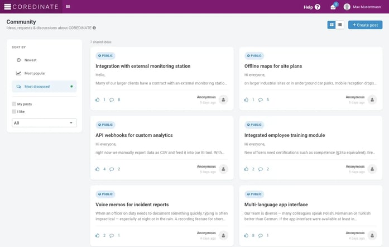The width and height of the screenshot is (389, 247).
Task: Click author avatar on Multi-language app interface post
Action: tap(372, 235)
